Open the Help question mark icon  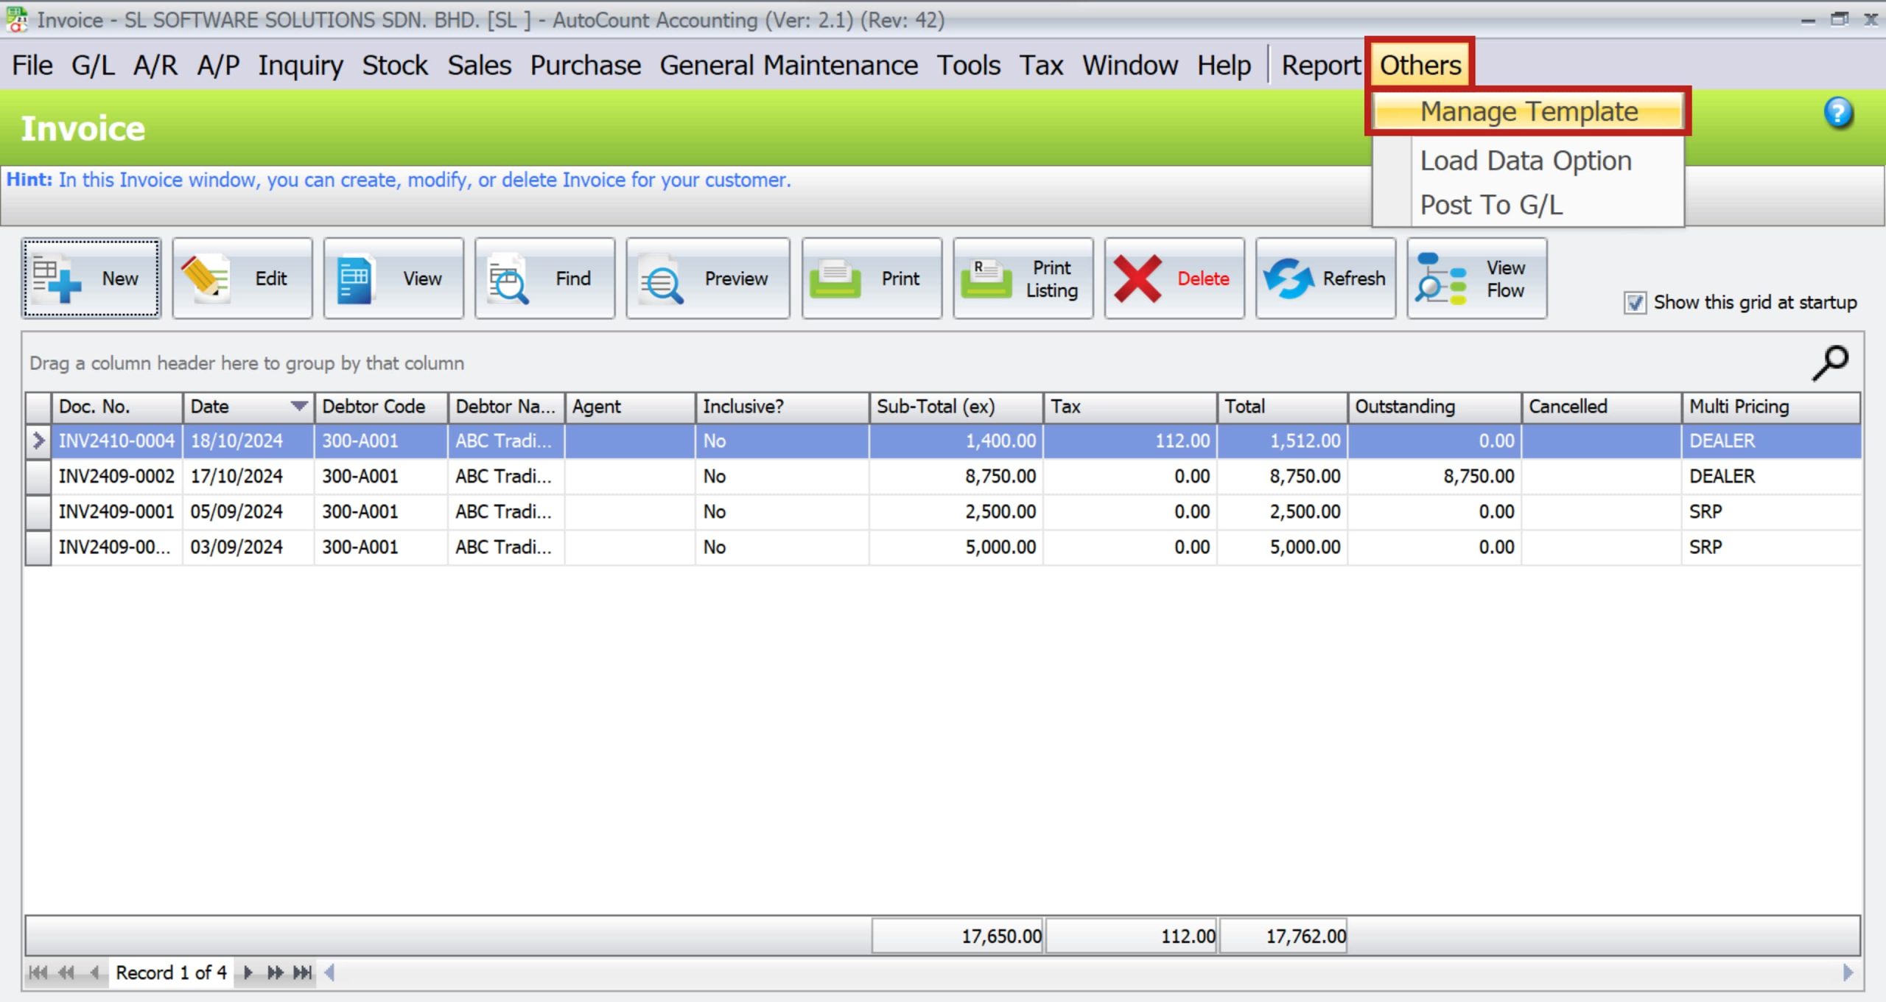[1840, 113]
